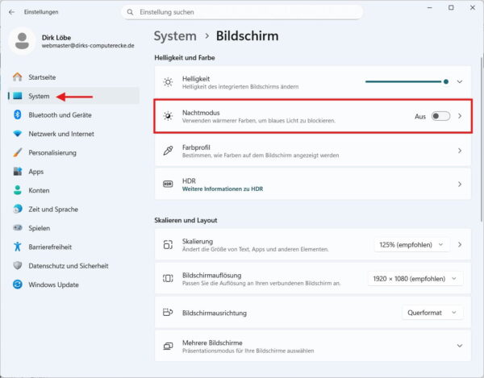
Task: Click the Startseite home icon
Action: point(17,77)
